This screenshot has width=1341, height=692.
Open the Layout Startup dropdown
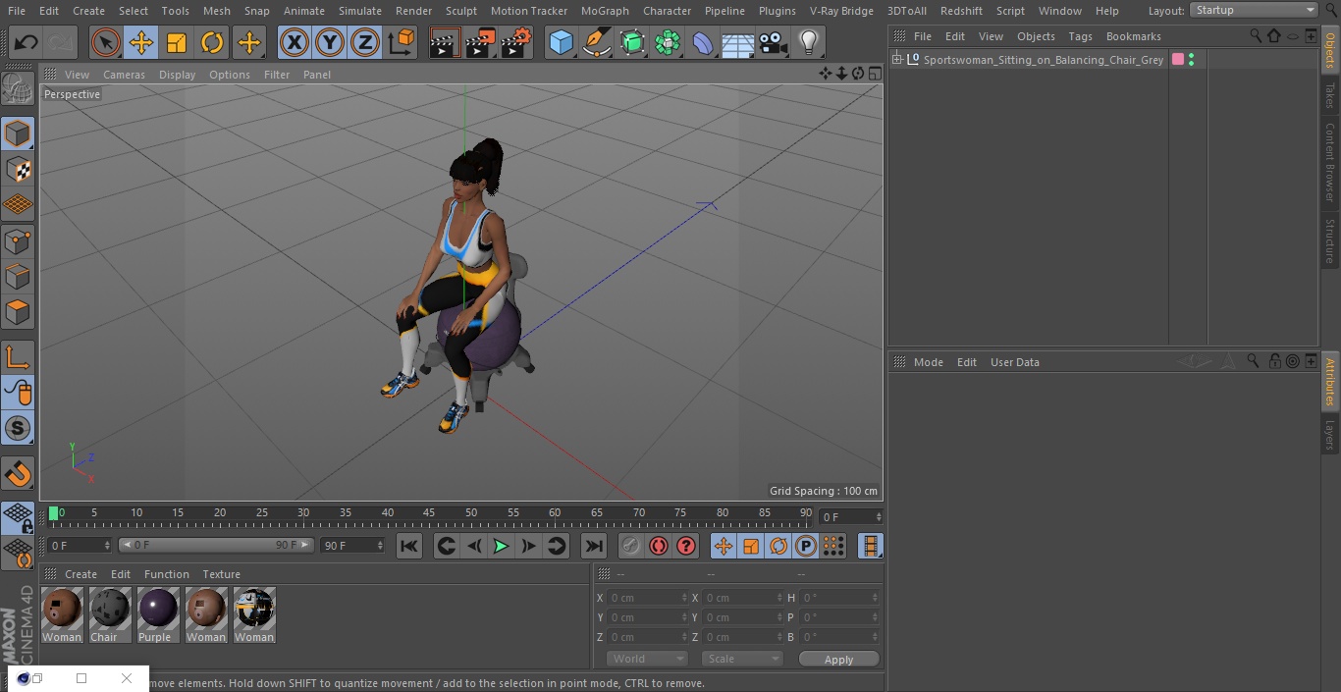1255,10
